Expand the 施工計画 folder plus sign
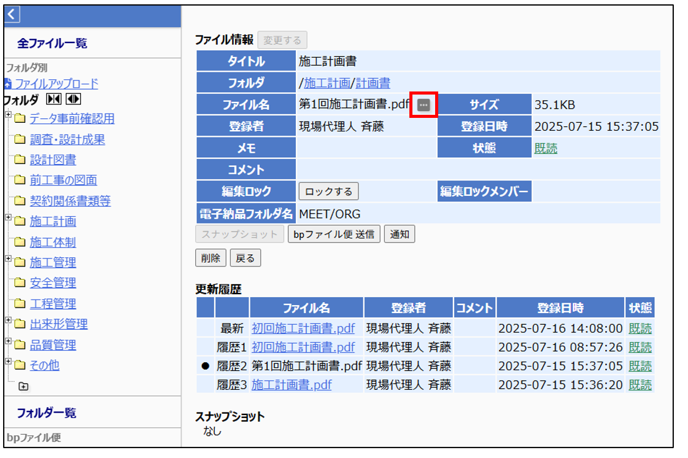 coord(8,218)
